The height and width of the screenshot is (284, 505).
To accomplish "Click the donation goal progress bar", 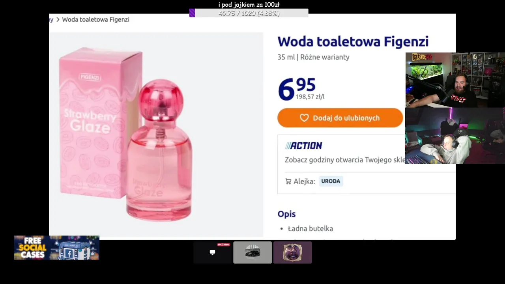I will tap(249, 13).
